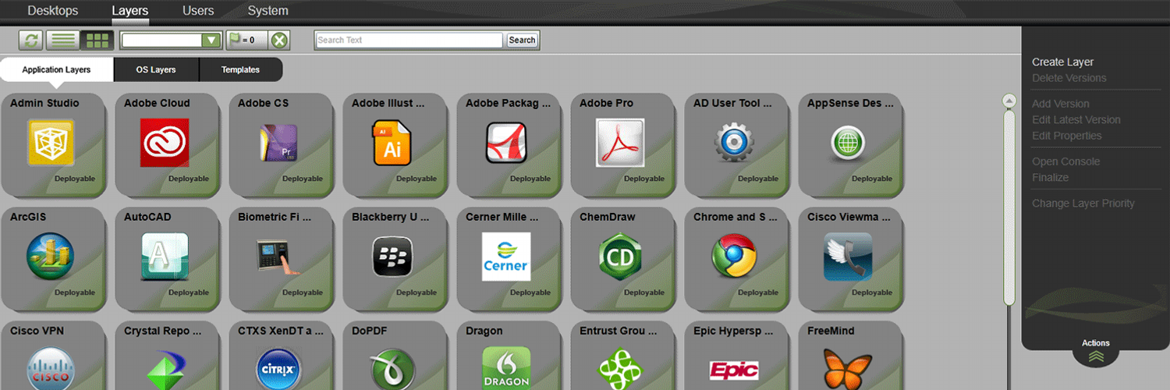Screen dimensions: 1170x390
Task: Open the Admin Studio layer icon
Action: point(51,143)
